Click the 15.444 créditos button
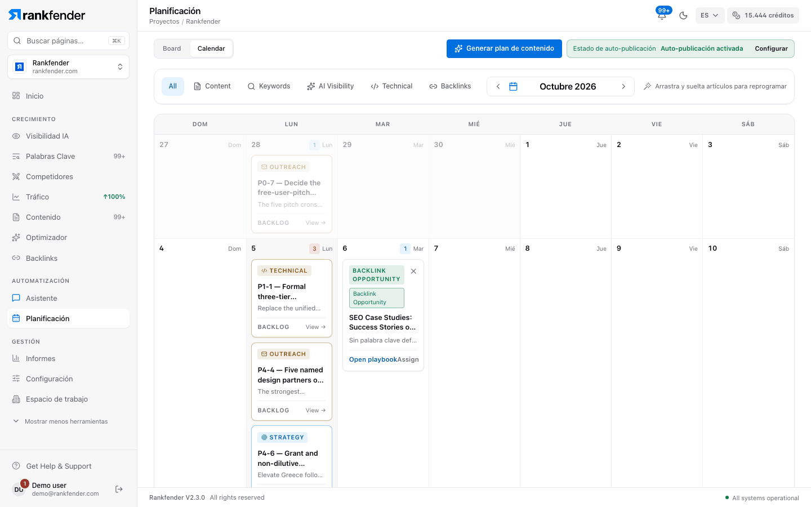The image size is (811, 507). [x=763, y=15]
